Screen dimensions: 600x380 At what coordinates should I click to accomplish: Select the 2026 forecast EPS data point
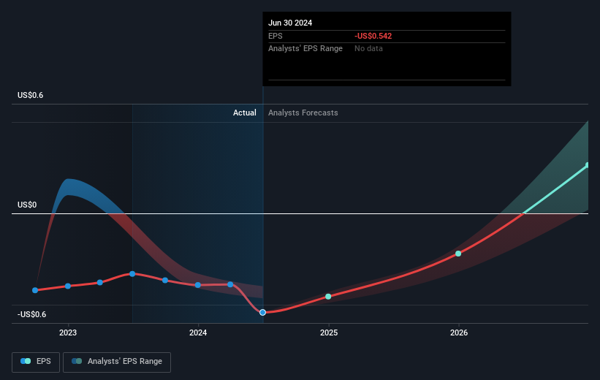point(458,254)
